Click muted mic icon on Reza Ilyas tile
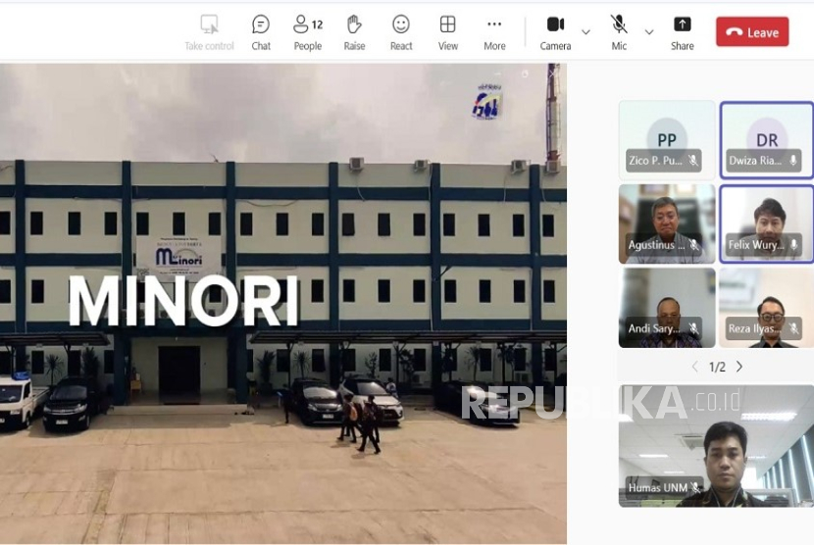This screenshot has width=814, height=545. [793, 328]
